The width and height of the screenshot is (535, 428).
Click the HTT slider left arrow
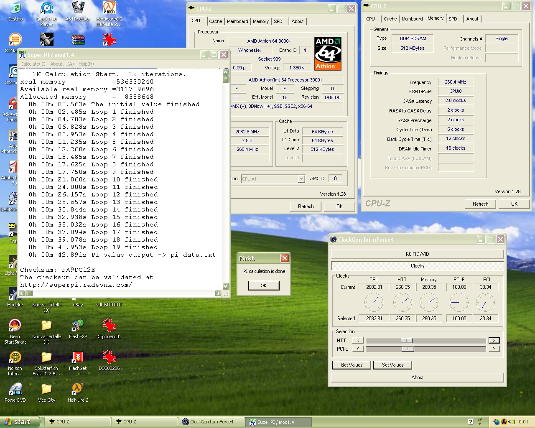pyautogui.click(x=358, y=341)
